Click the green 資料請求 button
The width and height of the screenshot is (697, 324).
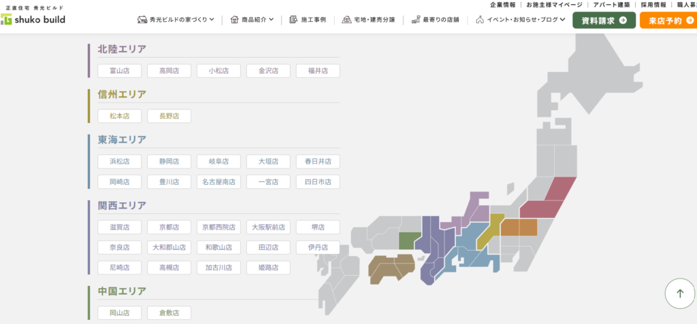click(604, 20)
